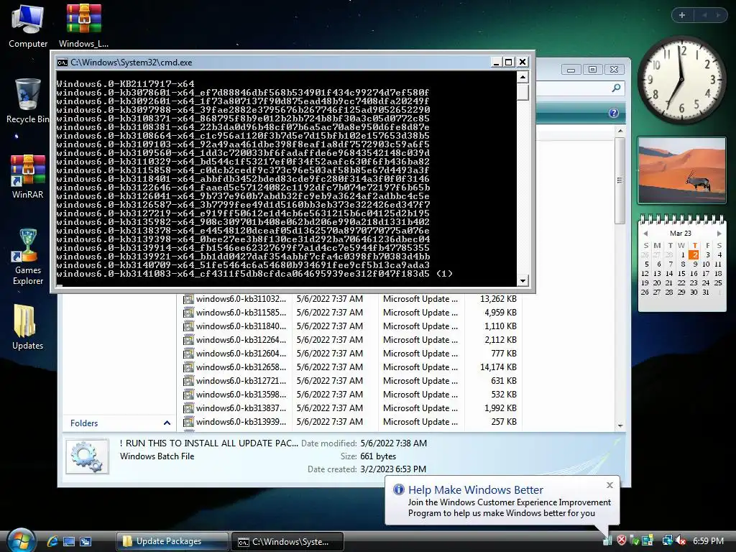
Task: Click the Mar 23 calendar gadget header
Action: [x=681, y=234]
